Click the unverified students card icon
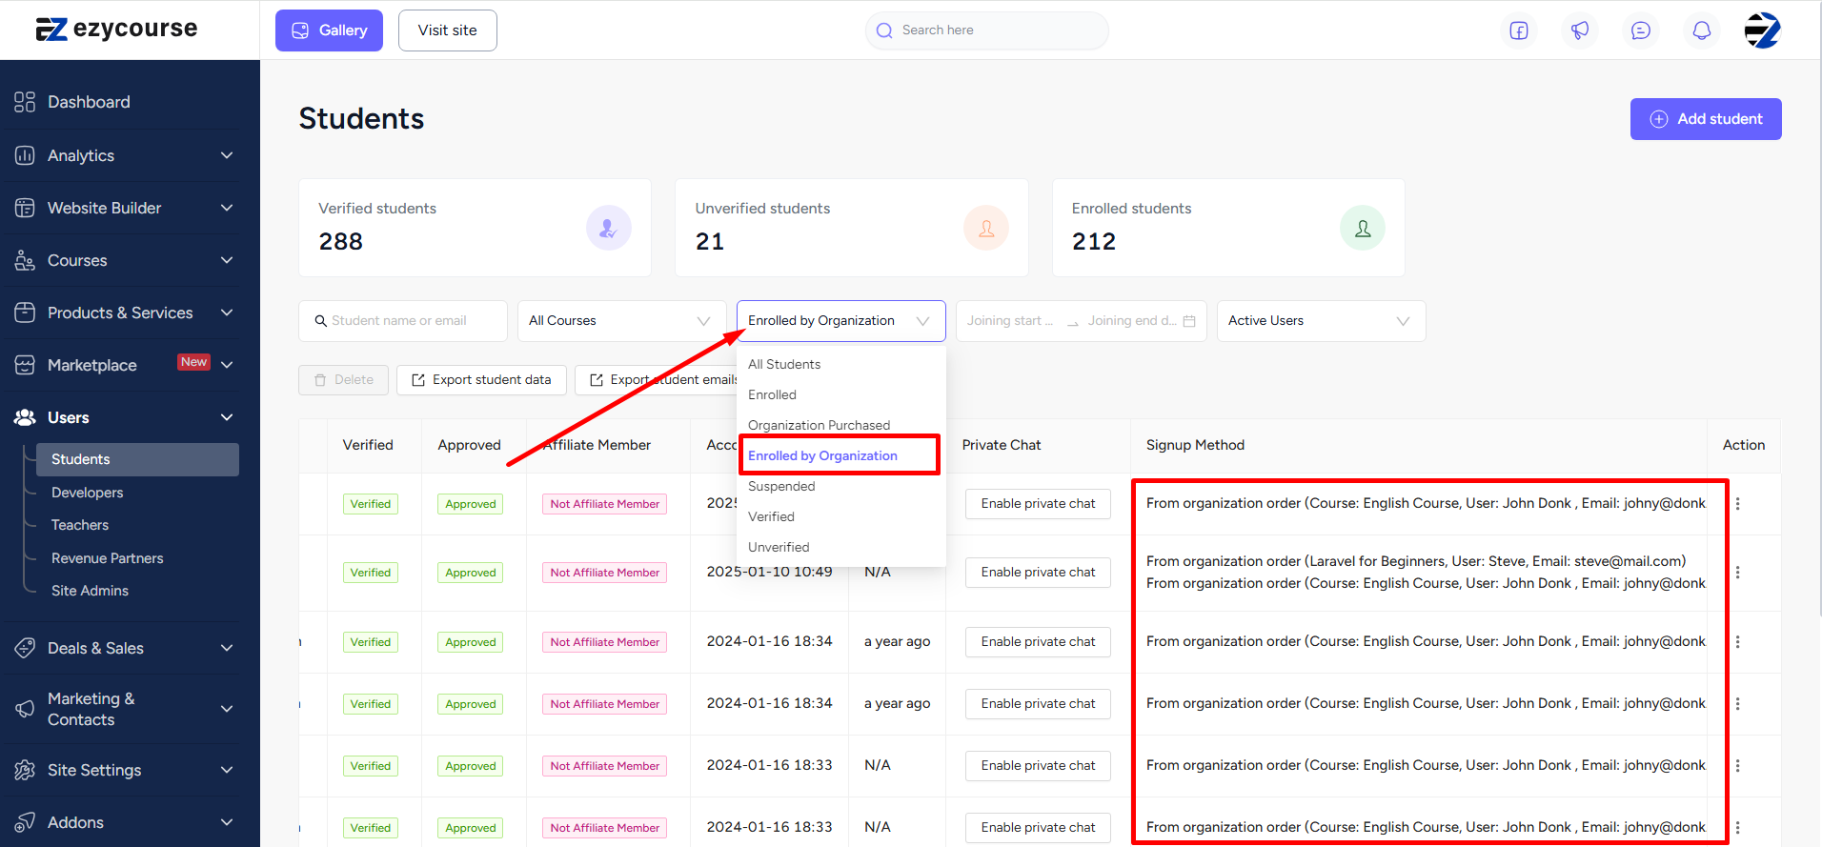 [x=986, y=228]
